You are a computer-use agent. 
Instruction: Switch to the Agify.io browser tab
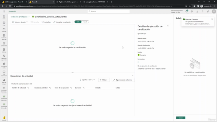coord(68,2)
